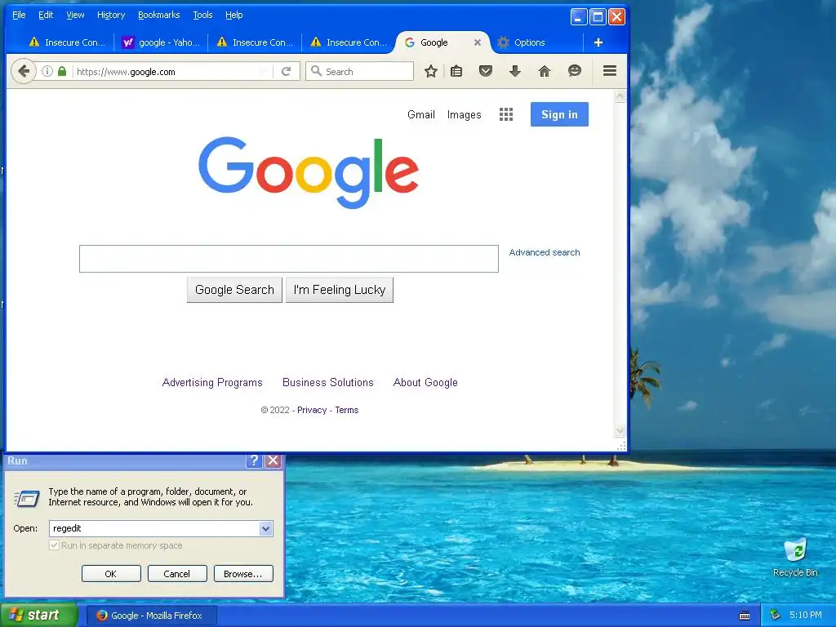
Task: Open the Gmail link
Action: [421, 114]
